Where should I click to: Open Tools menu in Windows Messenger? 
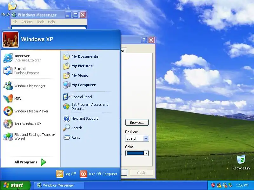[40, 22]
